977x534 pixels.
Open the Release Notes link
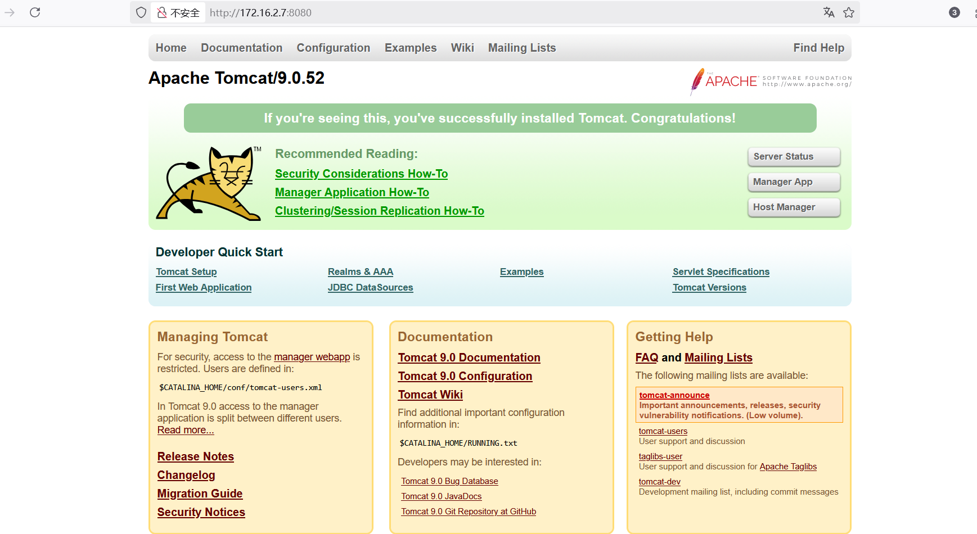click(x=196, y=456)
